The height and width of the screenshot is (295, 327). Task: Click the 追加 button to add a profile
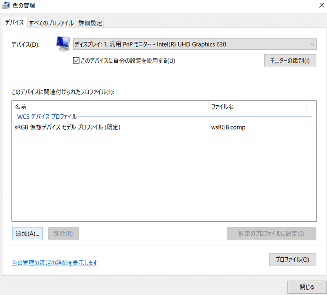27,234
